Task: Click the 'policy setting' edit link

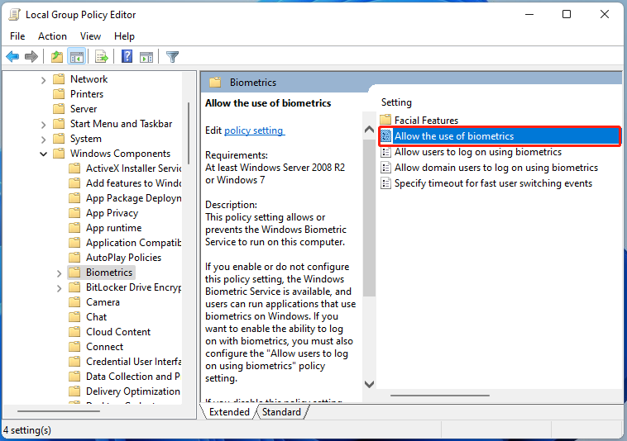Action: point(254,130)
